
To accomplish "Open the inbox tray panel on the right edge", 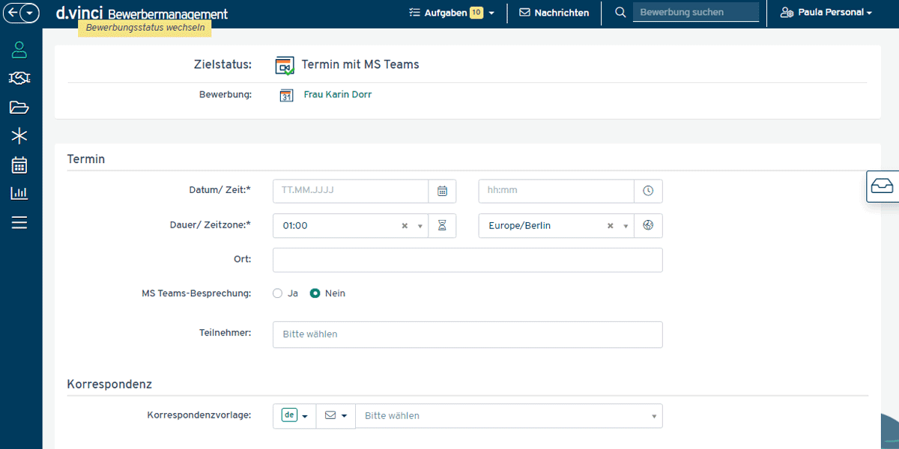I will [883, 186].
